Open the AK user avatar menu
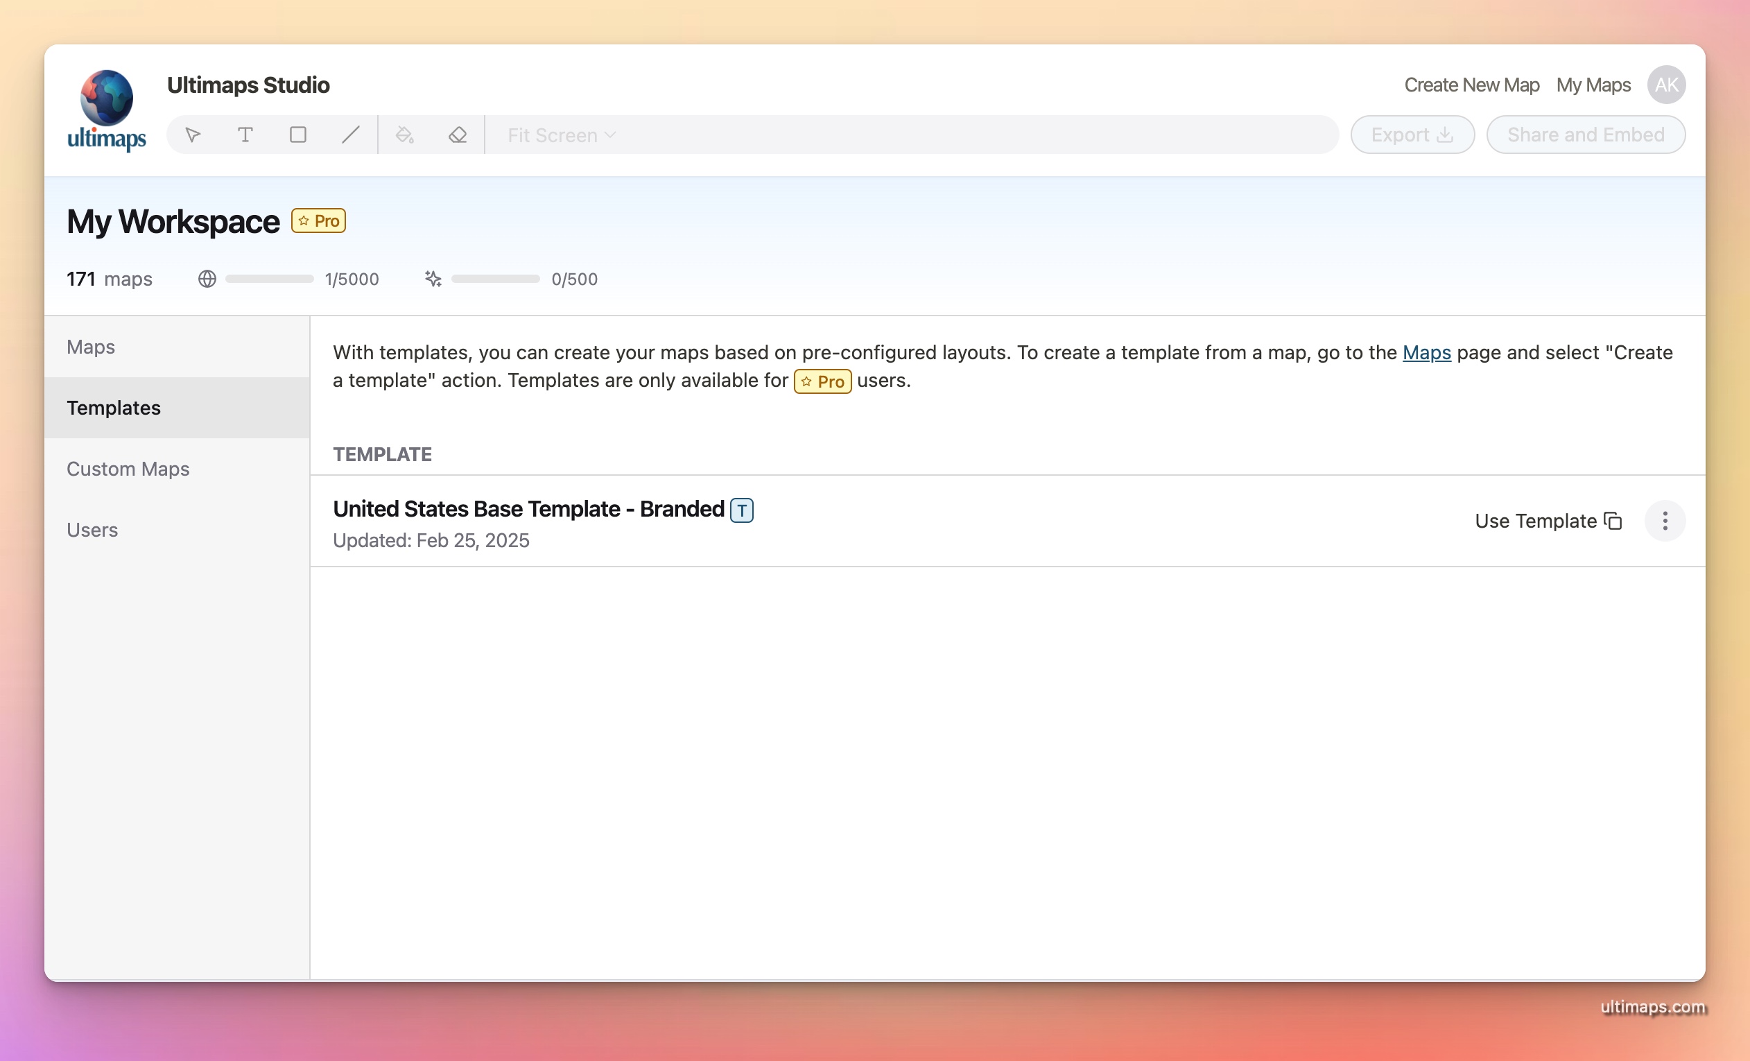This screenshot has width=1750, height=1061. 1665,85
